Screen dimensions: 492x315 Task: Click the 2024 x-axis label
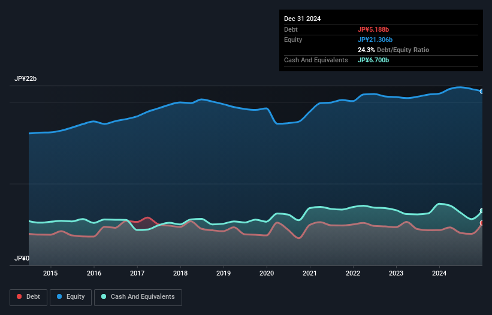(439, 273)
